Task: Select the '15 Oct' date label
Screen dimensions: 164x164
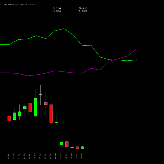Action: point(76,156)
